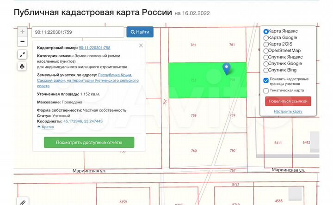Open the ruler measurement tool
Image resolution: width=333 pixels, height=205 pixels.
click(x=23, y=202)
